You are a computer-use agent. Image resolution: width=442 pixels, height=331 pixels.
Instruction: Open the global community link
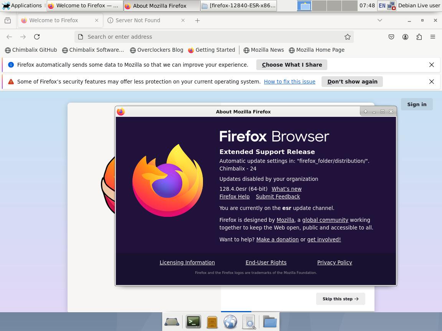325,220
